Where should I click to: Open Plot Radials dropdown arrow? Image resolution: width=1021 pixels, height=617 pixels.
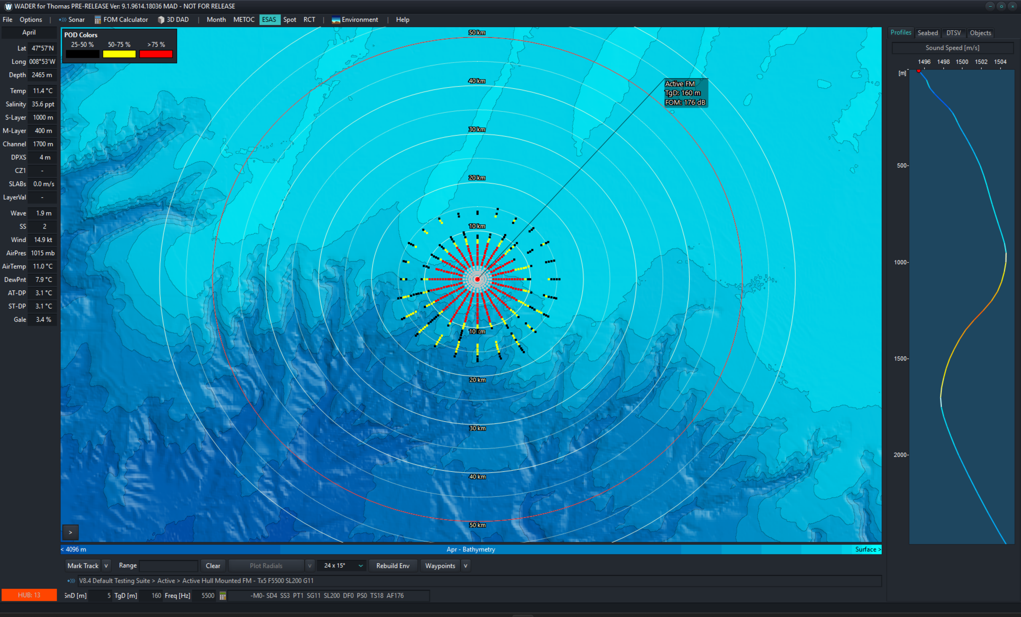pyautogui.click(x=309, y=566)
